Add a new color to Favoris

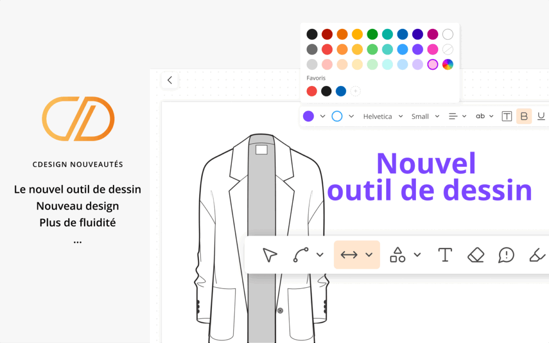(355, 91)
